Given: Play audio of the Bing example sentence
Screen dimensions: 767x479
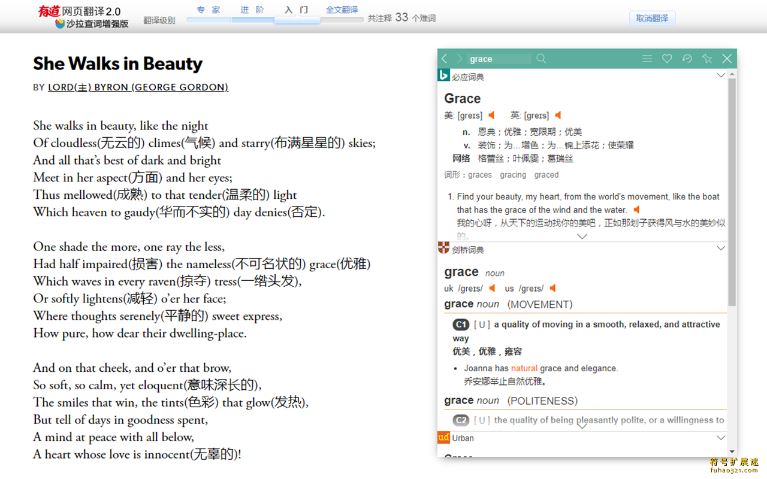Looking at the screenshot, I should tap(636, 210).
